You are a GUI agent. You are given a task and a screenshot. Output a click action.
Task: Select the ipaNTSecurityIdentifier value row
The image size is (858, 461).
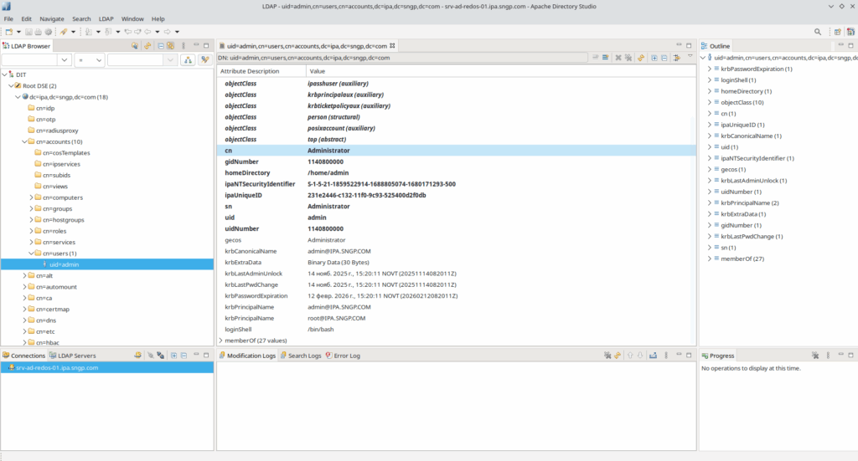tap(457, 184)
